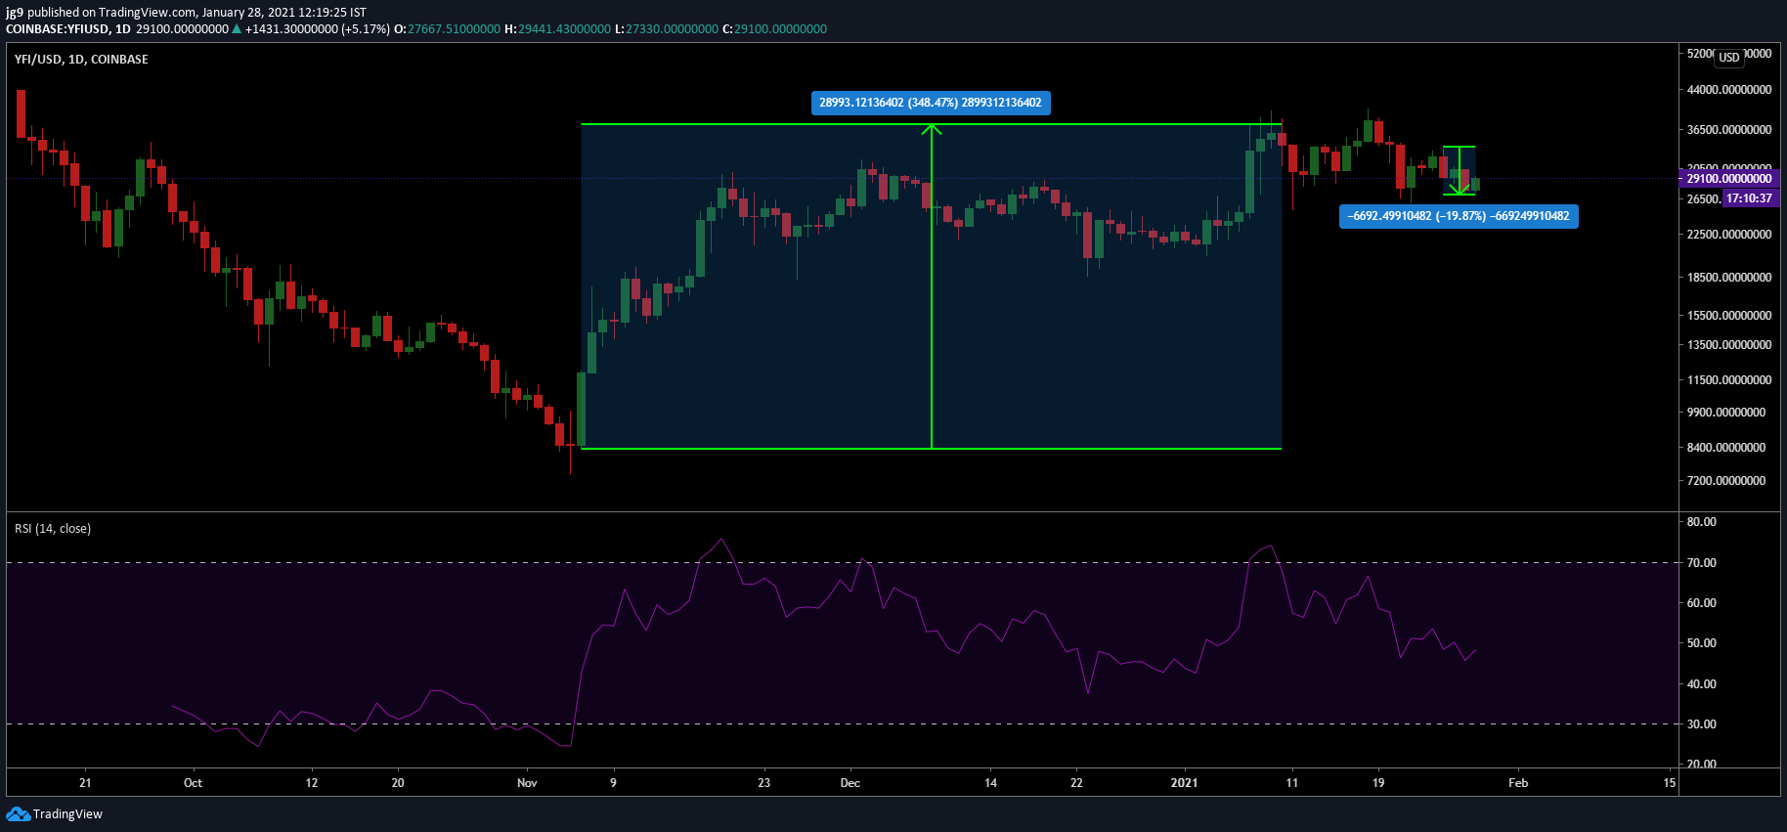Image resolution: width=1787 pixels, height=832 pixels.
Task: Click the high value H:29441.43000000
Action: tap(557, 29)
